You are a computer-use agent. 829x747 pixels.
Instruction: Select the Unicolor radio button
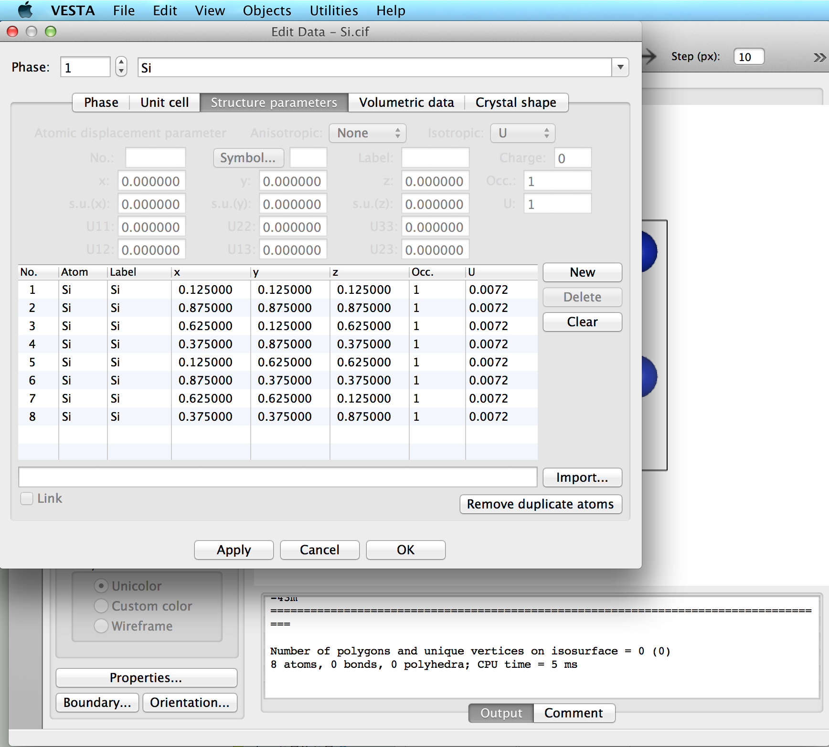coord(101,586)
